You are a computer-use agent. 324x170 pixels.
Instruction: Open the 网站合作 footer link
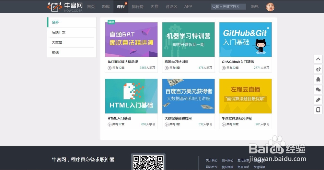212,167
